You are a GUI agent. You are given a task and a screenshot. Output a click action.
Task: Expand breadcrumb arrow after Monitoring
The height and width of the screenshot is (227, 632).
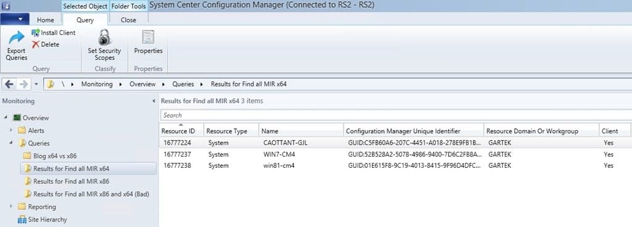pos(120,84)
